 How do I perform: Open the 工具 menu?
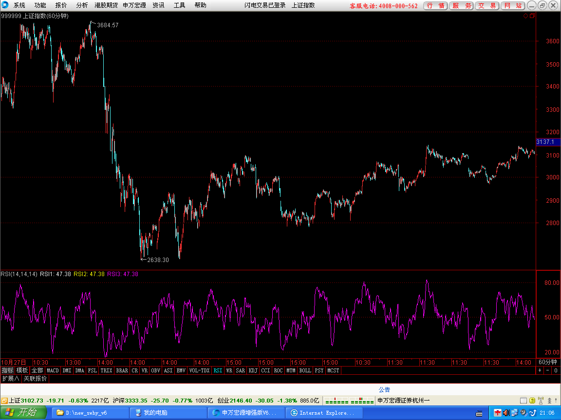[x=179, y=5]
